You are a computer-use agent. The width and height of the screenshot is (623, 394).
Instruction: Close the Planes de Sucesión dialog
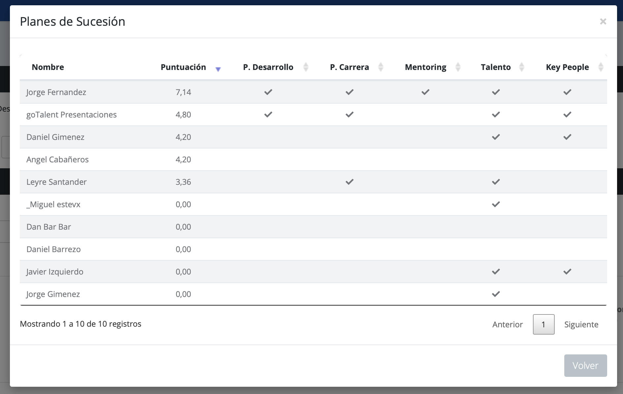tap(603, 21)
